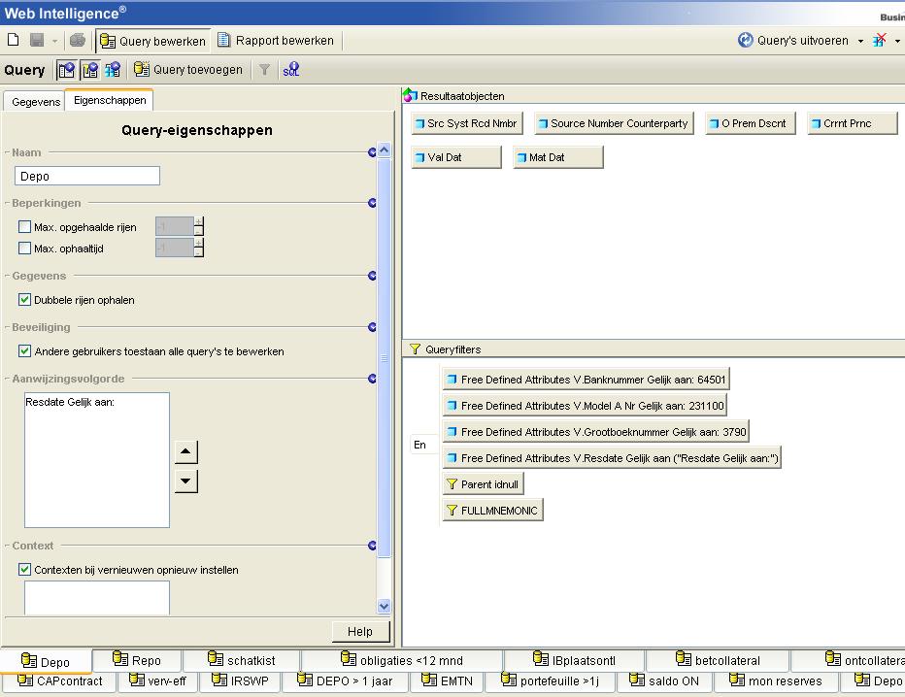Move prompt up with the up arrow

point(186,452)
